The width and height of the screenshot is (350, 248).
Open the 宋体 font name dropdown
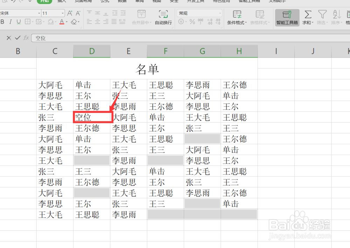point(39,13)
